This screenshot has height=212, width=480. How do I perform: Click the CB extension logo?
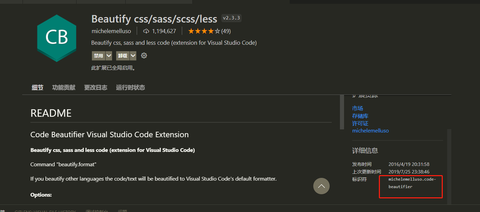[56, 38]
